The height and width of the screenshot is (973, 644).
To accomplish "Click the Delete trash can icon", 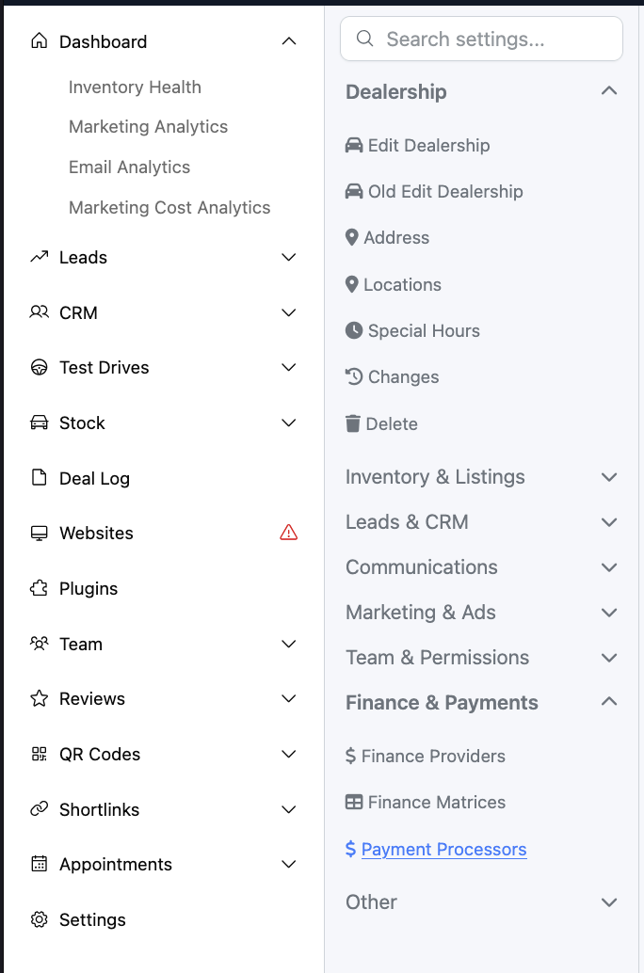I will tap(353, 423).
